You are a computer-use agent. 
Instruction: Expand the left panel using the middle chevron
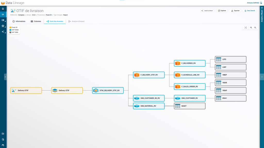[x=5, y=77]
